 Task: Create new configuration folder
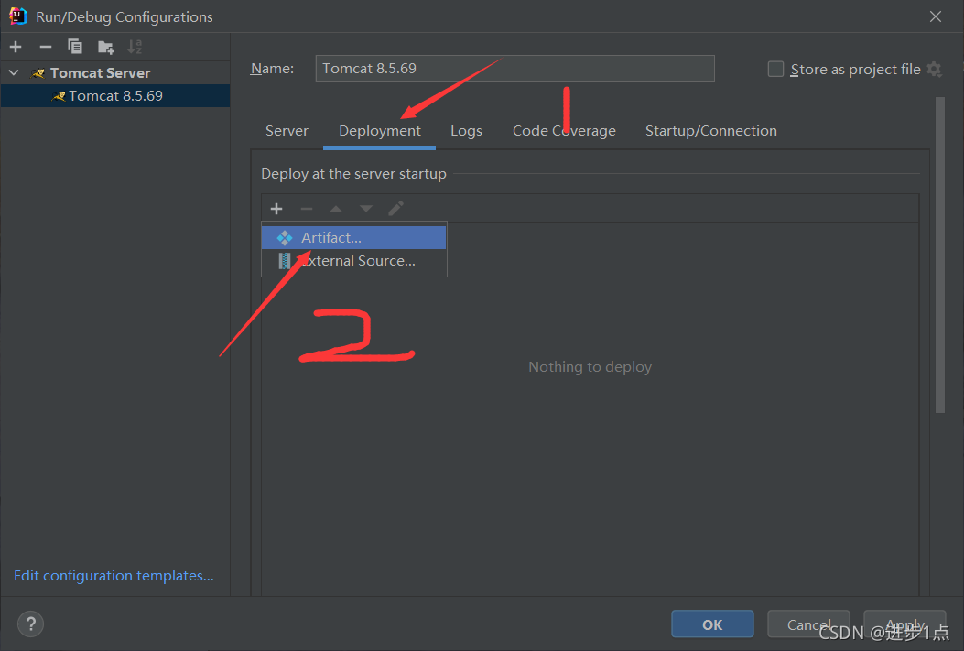106,47
